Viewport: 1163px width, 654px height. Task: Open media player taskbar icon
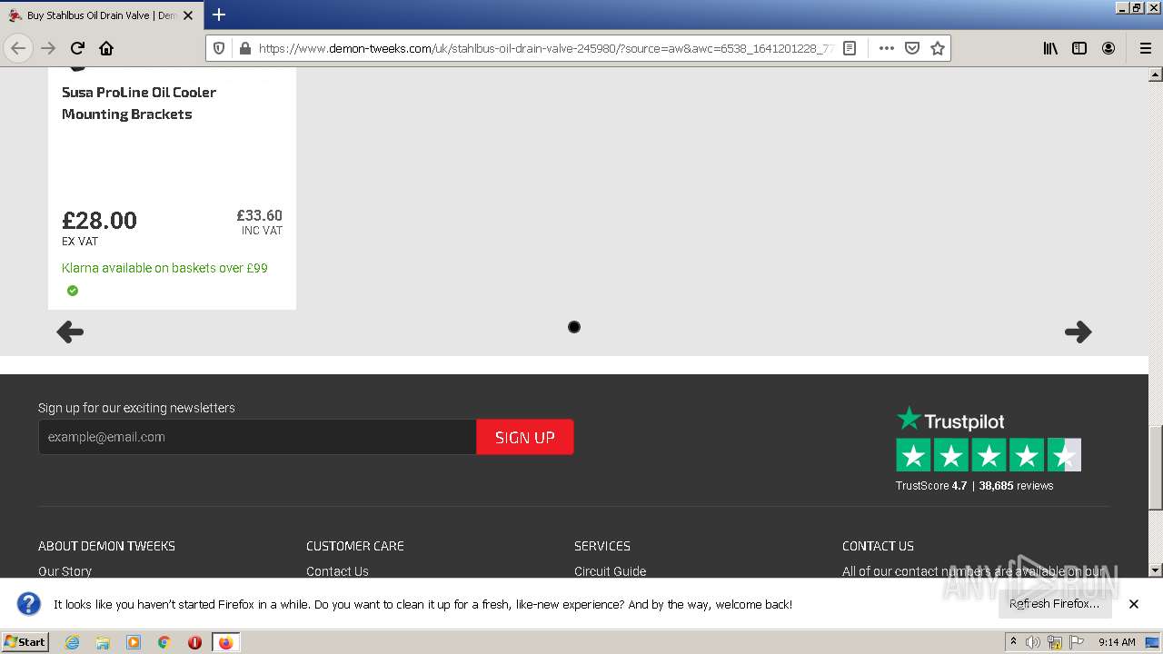[134, 642]
